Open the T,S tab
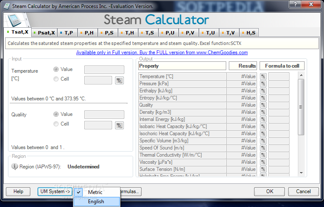Screen dimensions: 324x207 (148, 33)
